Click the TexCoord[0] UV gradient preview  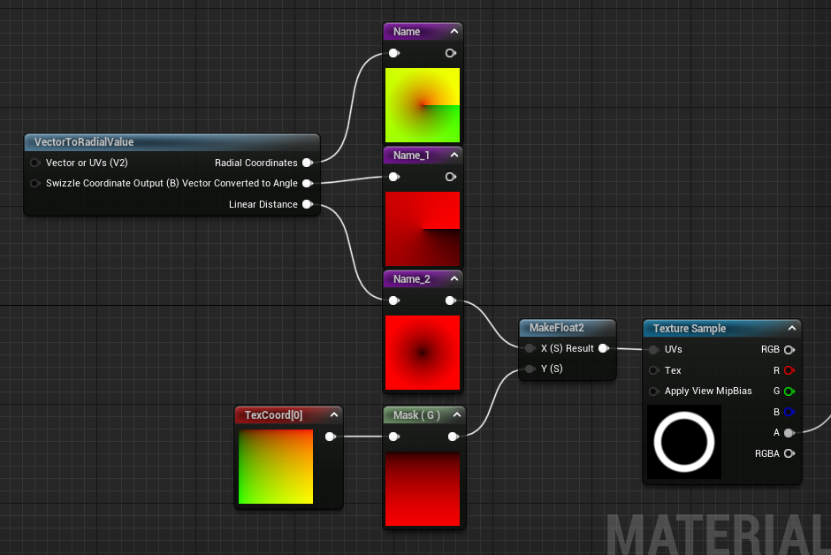(x=276, y=467)
